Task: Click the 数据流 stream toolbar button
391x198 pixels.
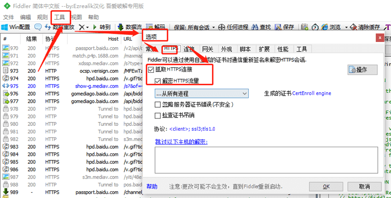Action: coord(130,27)
